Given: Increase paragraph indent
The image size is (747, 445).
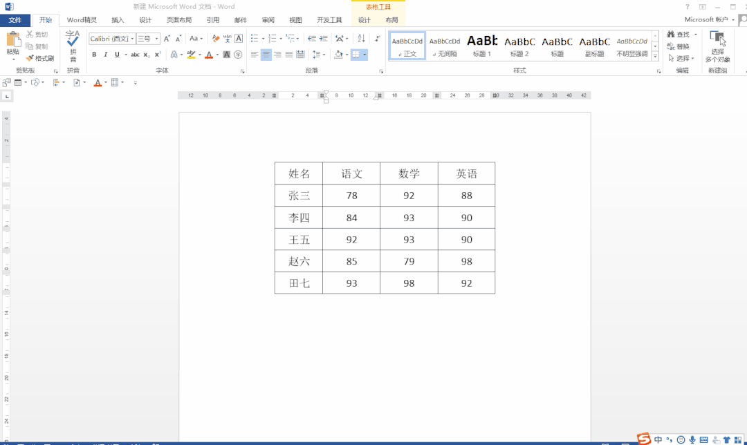Looking at the screenshot, I should 324,39.
